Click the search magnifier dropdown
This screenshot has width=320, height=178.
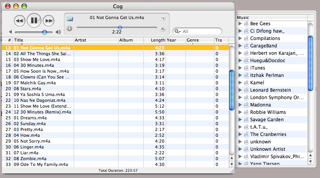pos(177,31)
